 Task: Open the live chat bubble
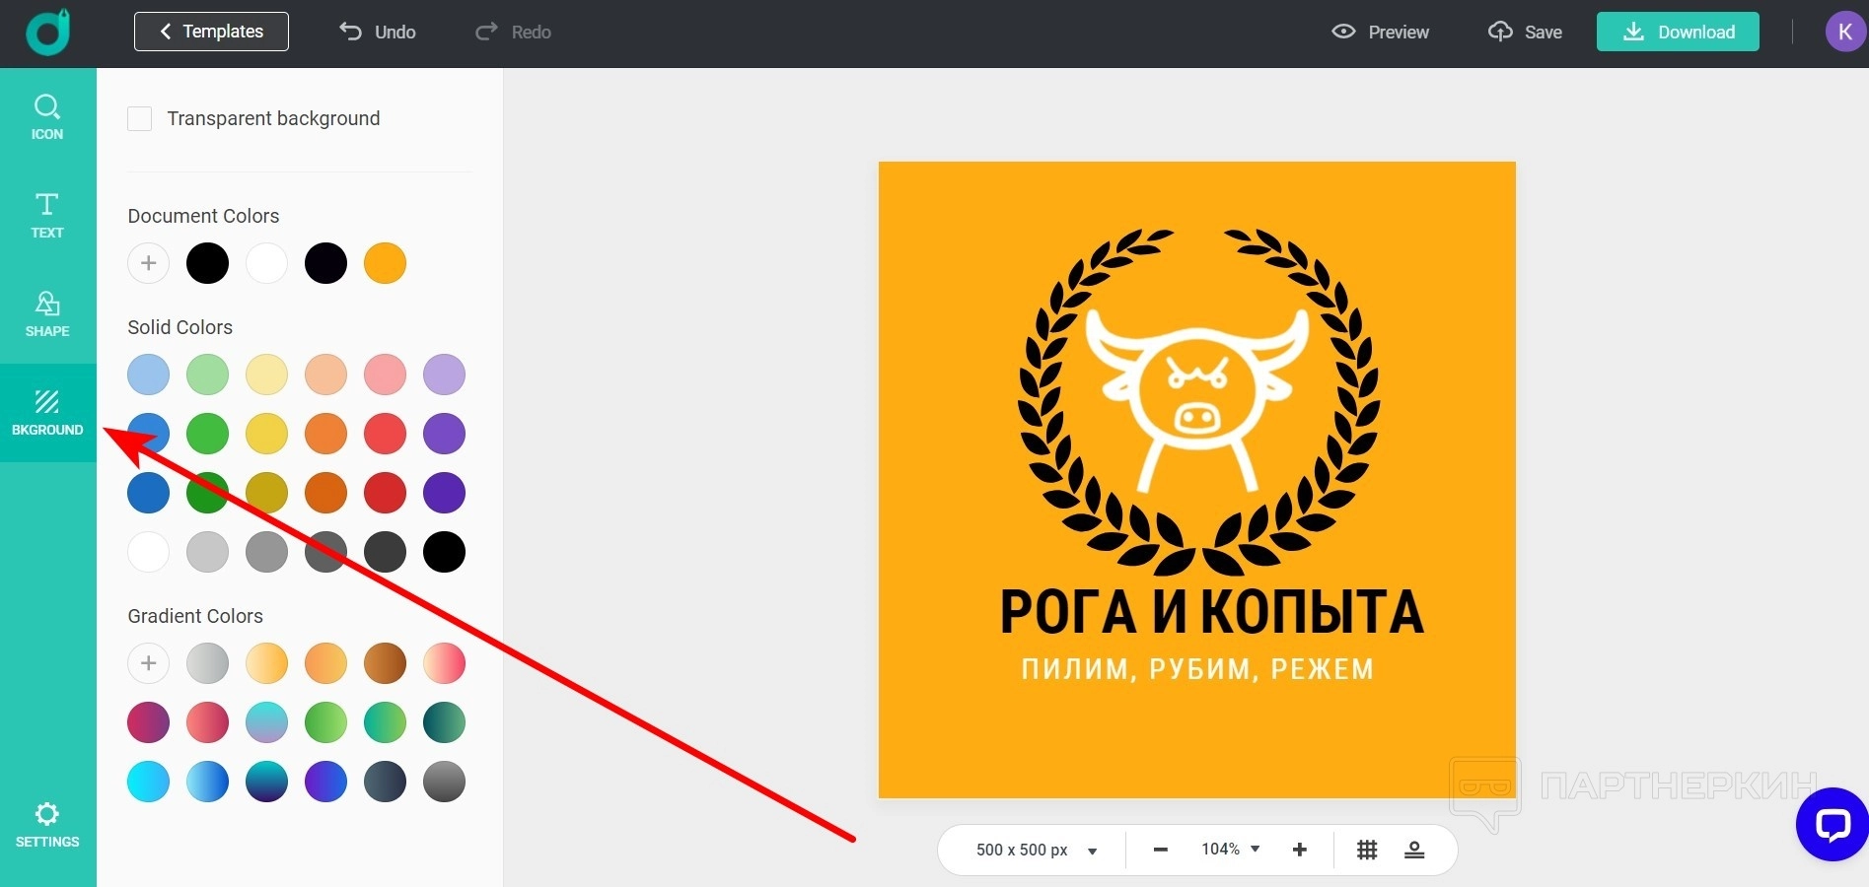click(1832, 825)
